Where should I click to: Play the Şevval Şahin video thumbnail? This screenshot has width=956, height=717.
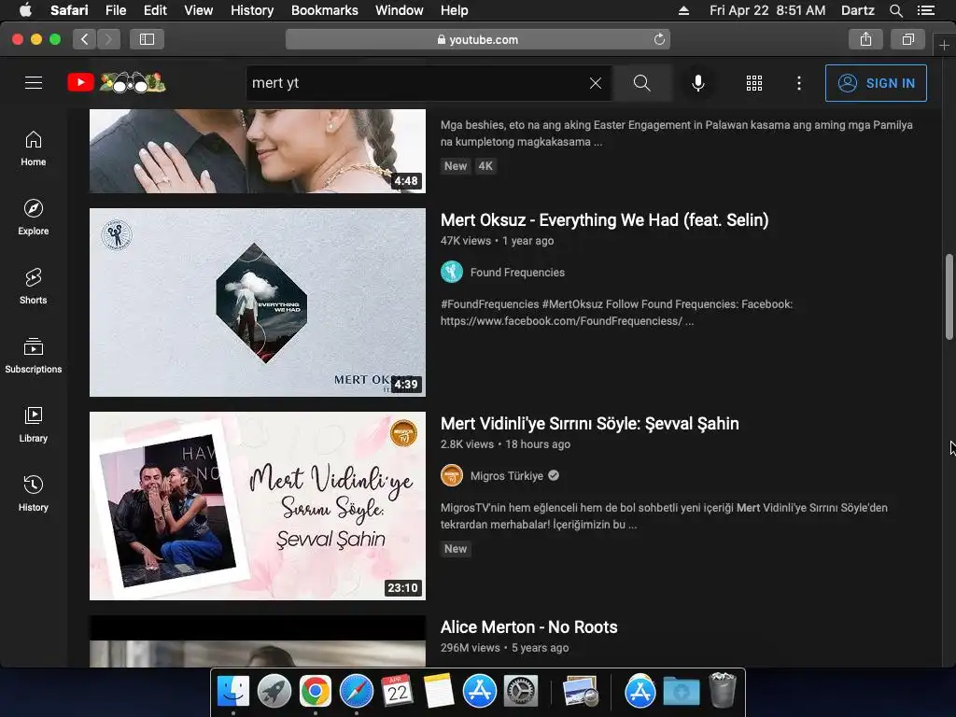point(258,506)
